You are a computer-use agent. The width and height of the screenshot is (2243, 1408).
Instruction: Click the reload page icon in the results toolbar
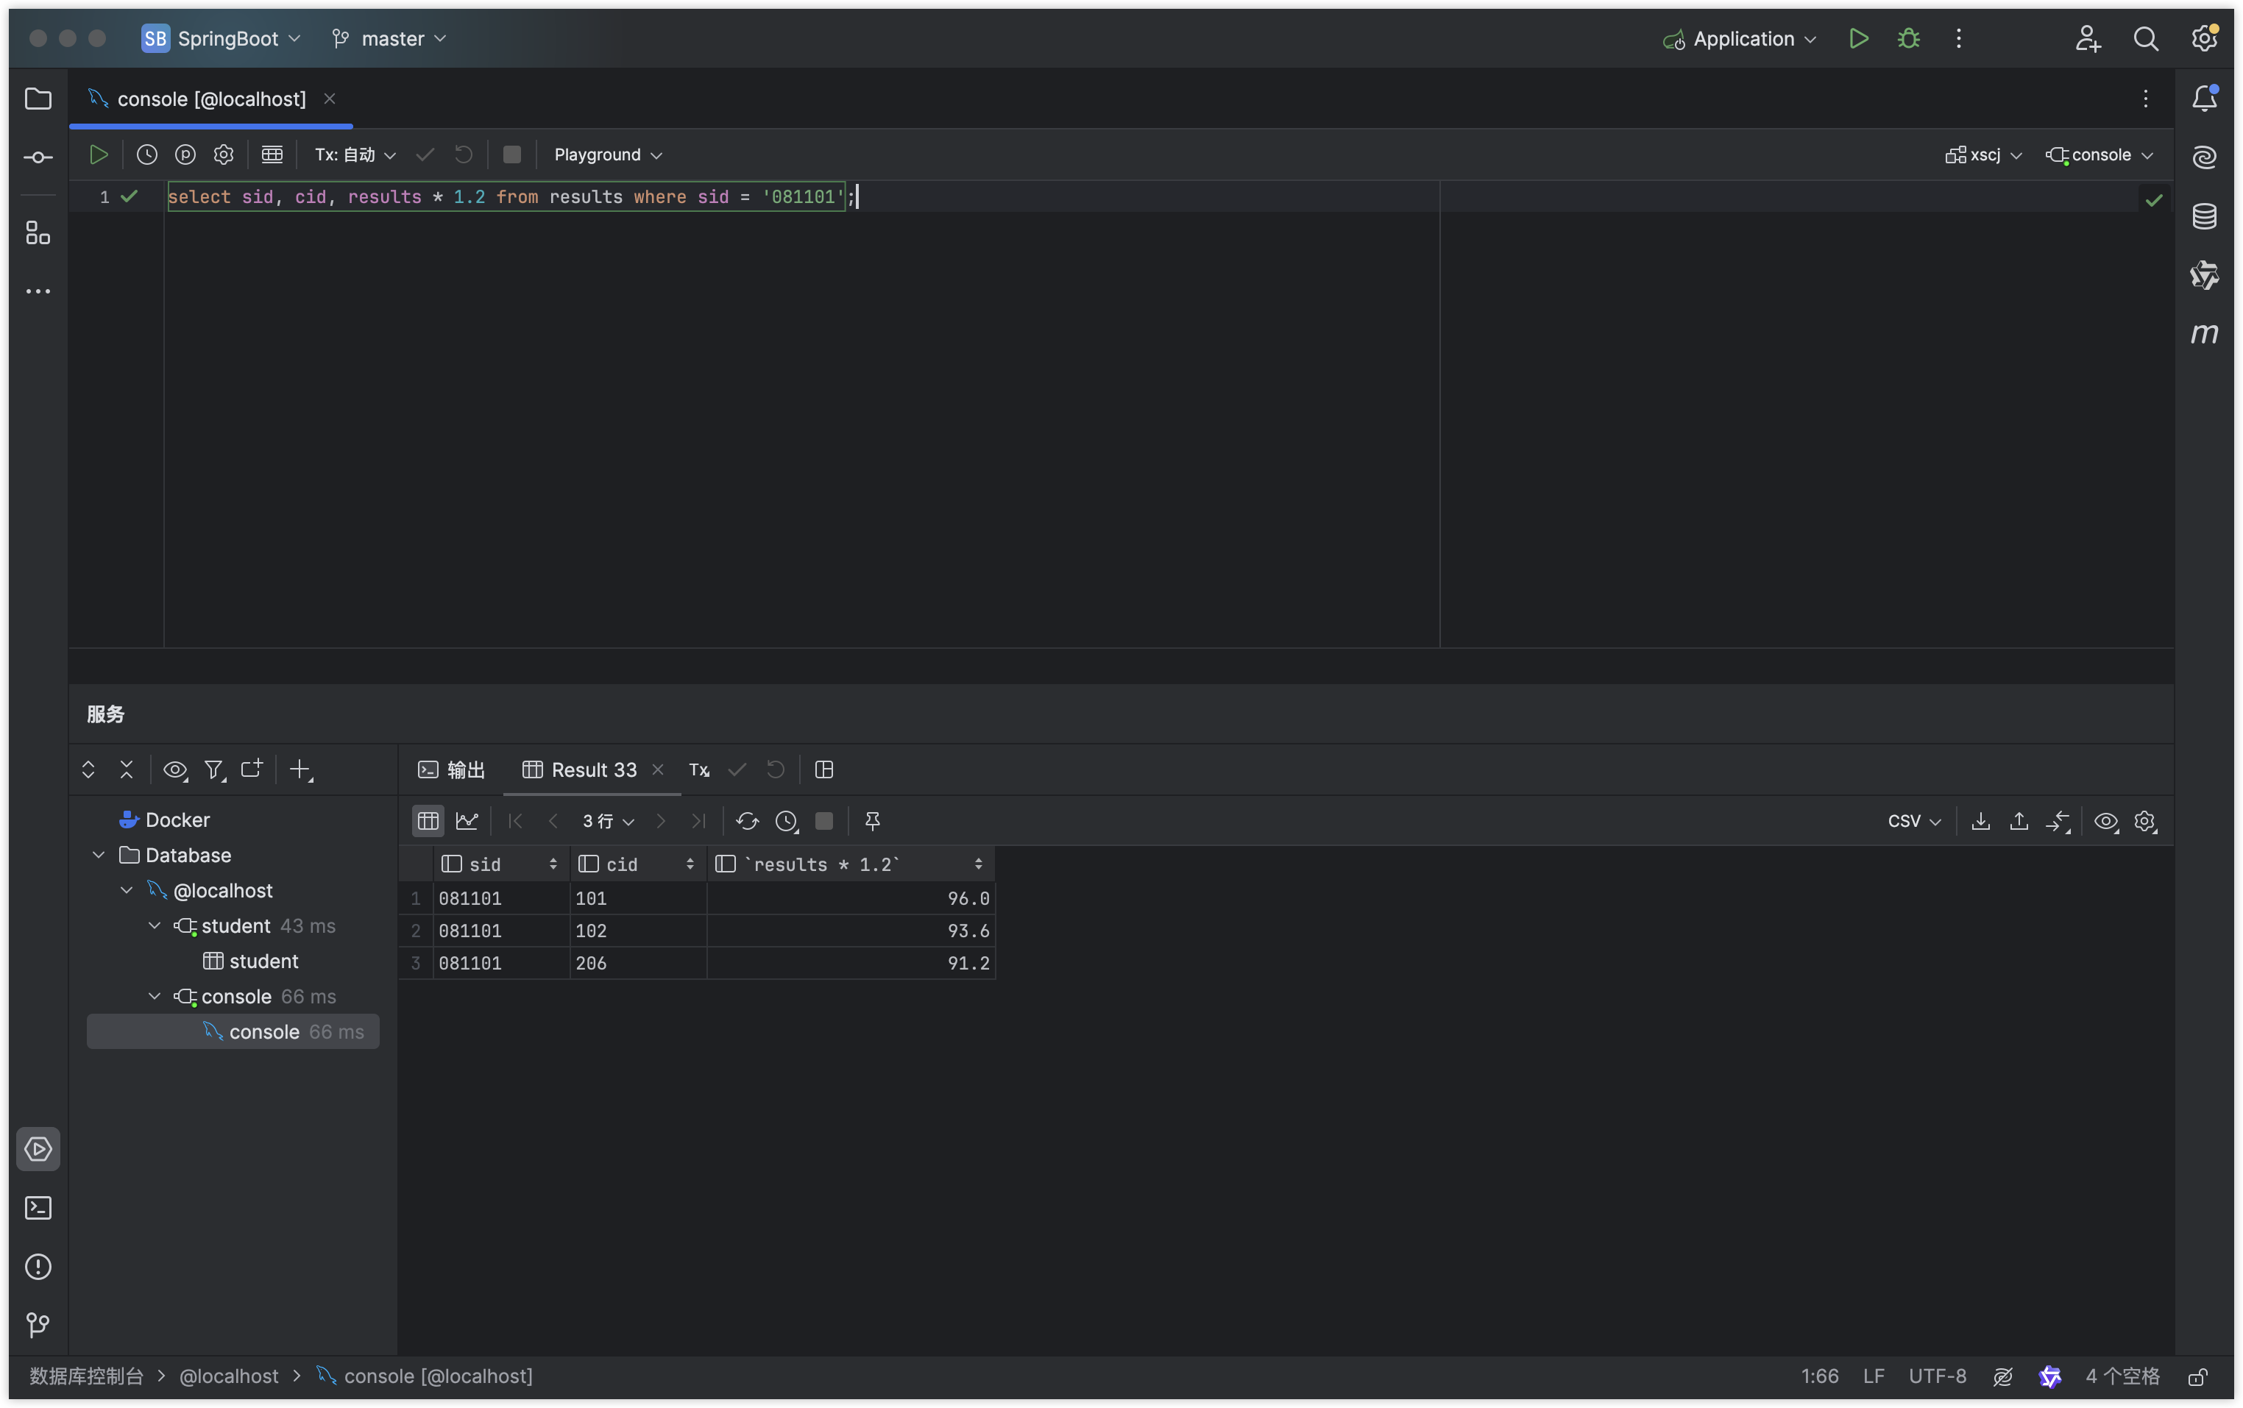[746, 820]
